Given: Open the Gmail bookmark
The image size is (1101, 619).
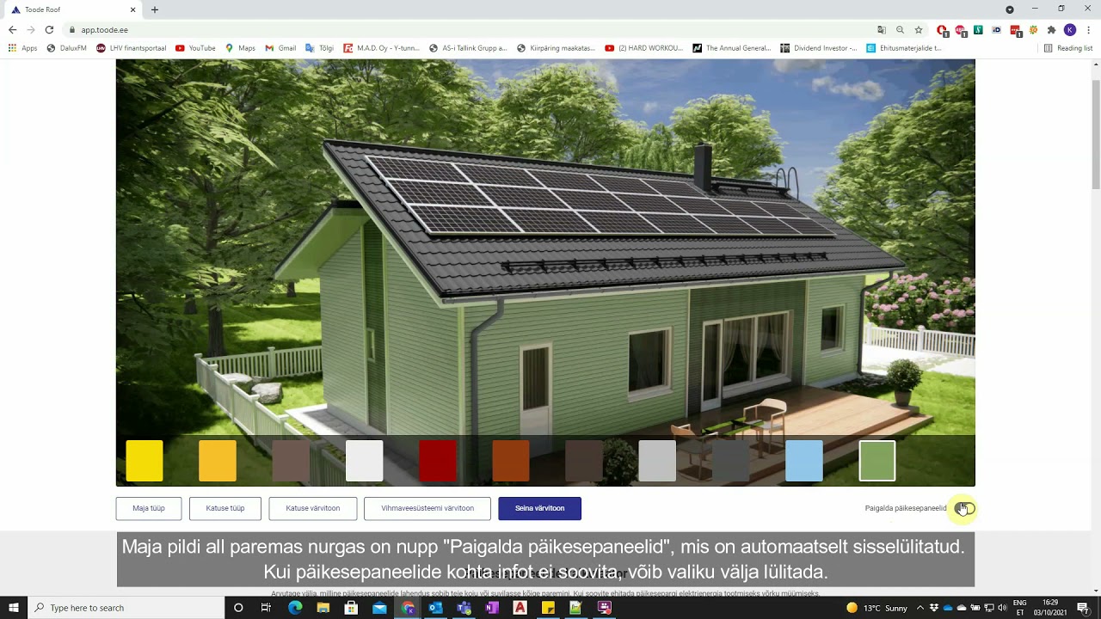Looking at the screenshot, I should [280, 48].
